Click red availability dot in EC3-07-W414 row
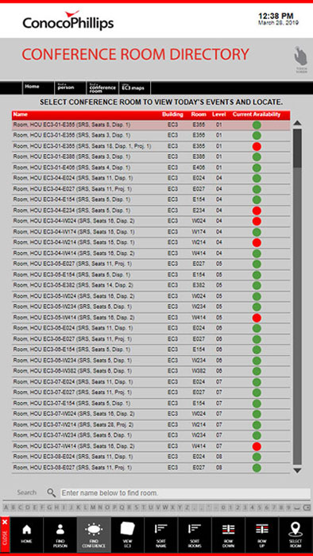The height and width of the screenshot is (556, 313). pyautogui.click(x=257, y=446)
